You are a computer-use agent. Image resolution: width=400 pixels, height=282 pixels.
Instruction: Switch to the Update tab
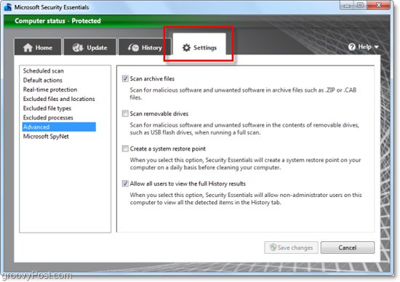[x=89, y=47]
